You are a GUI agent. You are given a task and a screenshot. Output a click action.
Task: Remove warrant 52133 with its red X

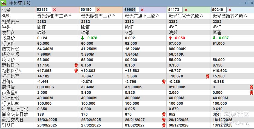(55, 10)
